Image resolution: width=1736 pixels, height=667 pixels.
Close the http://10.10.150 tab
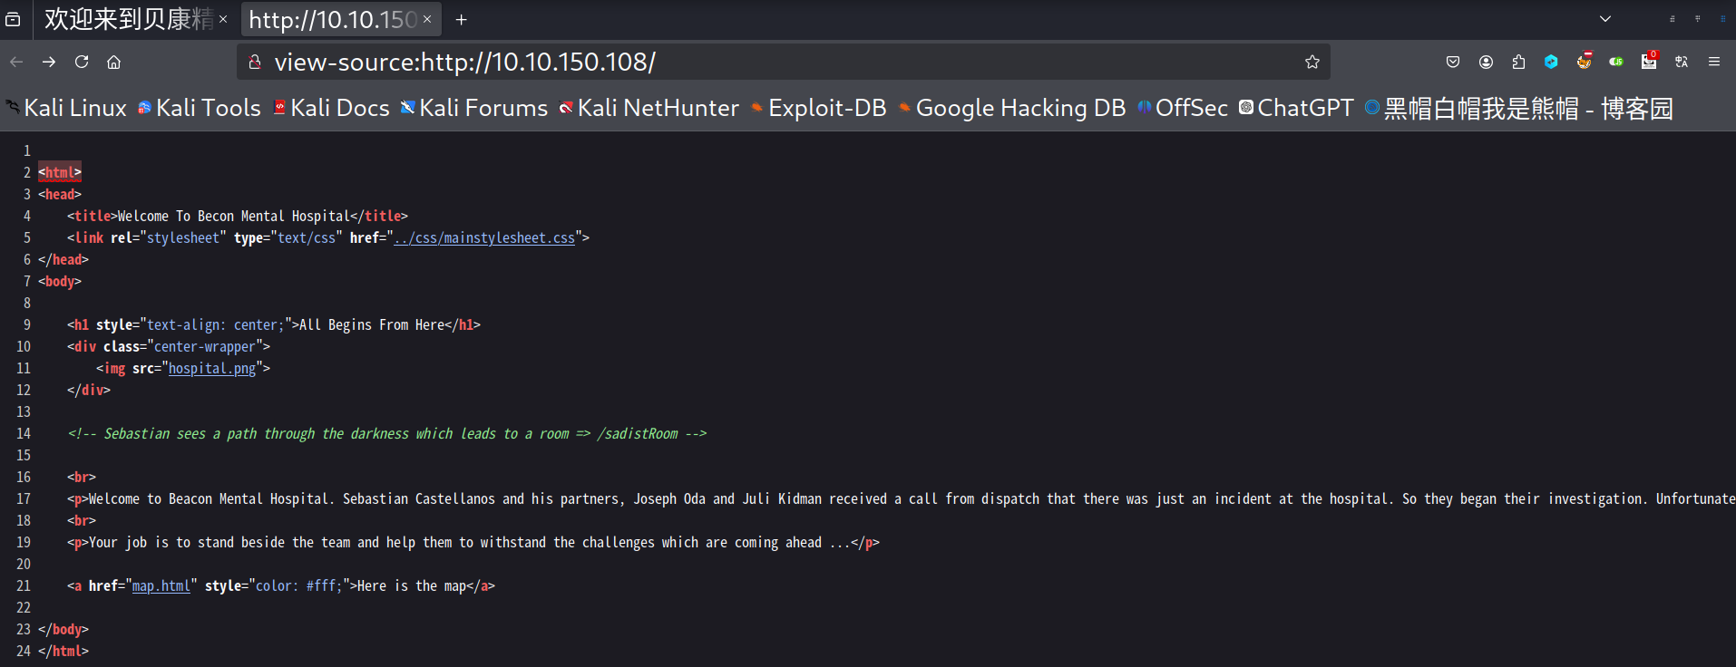(427, 19)
